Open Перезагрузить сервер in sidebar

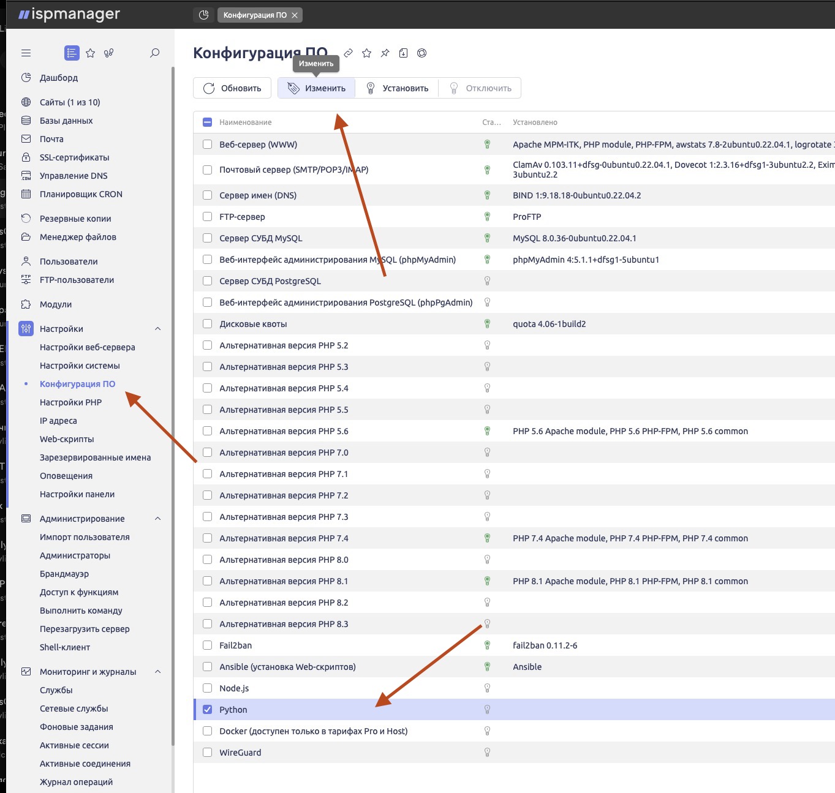pyautogui.click(x=85, y=629)
